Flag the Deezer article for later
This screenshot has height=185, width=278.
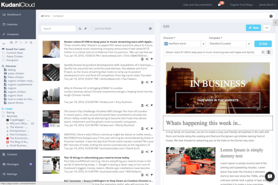coord(152,59)
